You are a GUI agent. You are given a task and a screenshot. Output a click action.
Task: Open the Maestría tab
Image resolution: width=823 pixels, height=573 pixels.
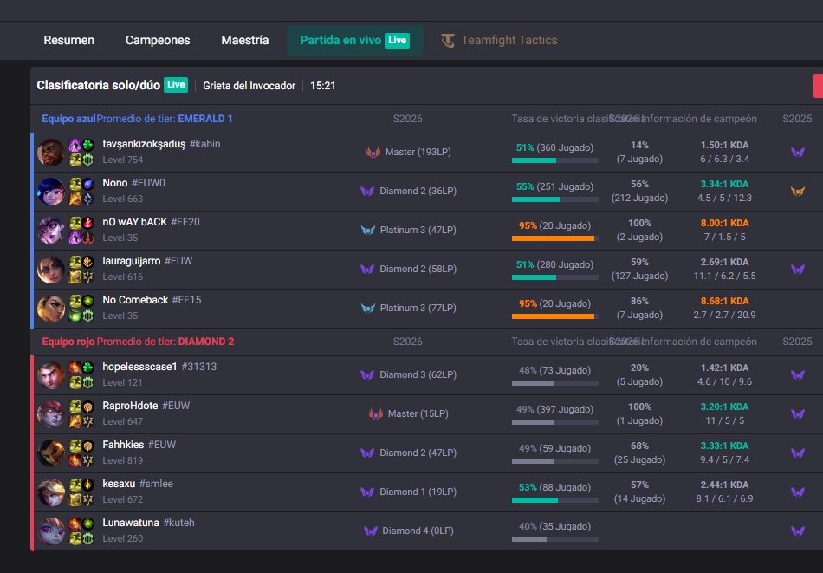click(244, 41)
